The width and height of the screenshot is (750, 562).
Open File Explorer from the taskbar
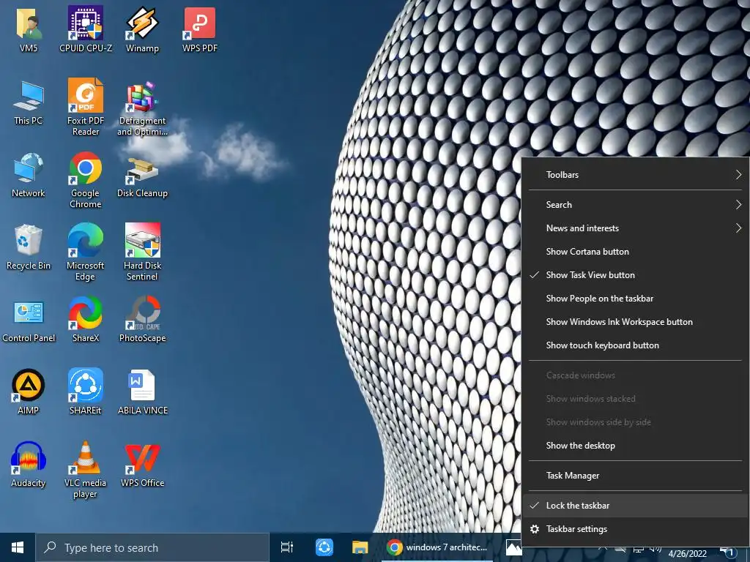click(x=360, y=547)
